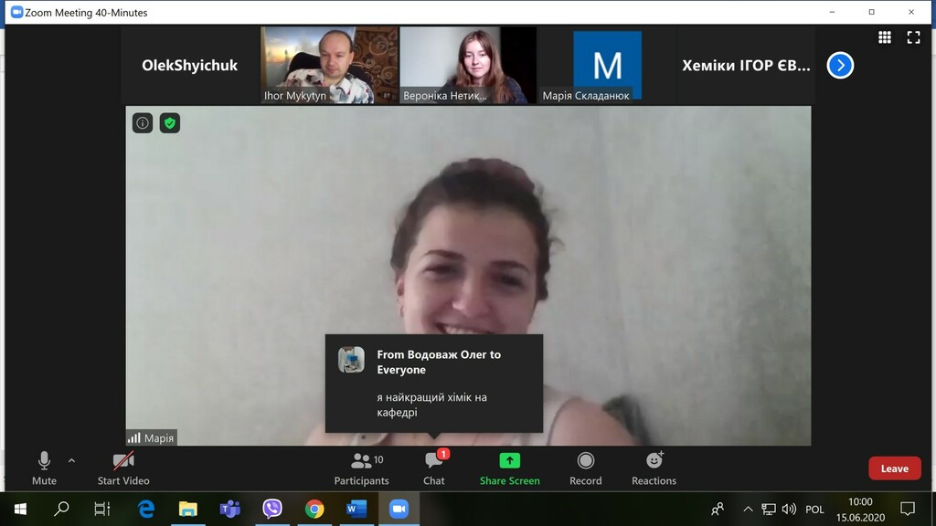Open Chat with unread message
The width and height of the screenshot is (936, 526).
[x=434, y=468]
